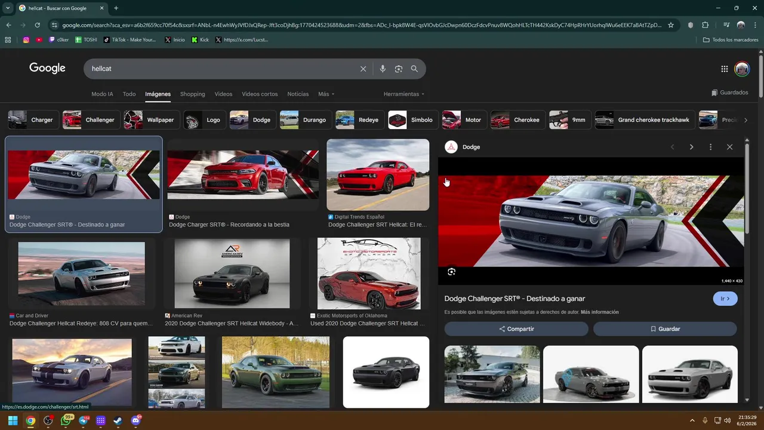Open the Google home logo
This screenshot has width=764, height=430.
[x=47, y=68]
